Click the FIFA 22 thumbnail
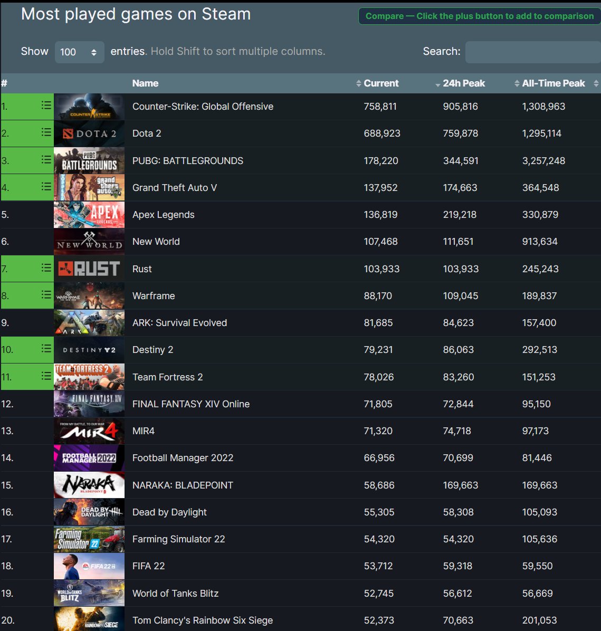Viewport: 601px width, 631px height. pos(89,566)
